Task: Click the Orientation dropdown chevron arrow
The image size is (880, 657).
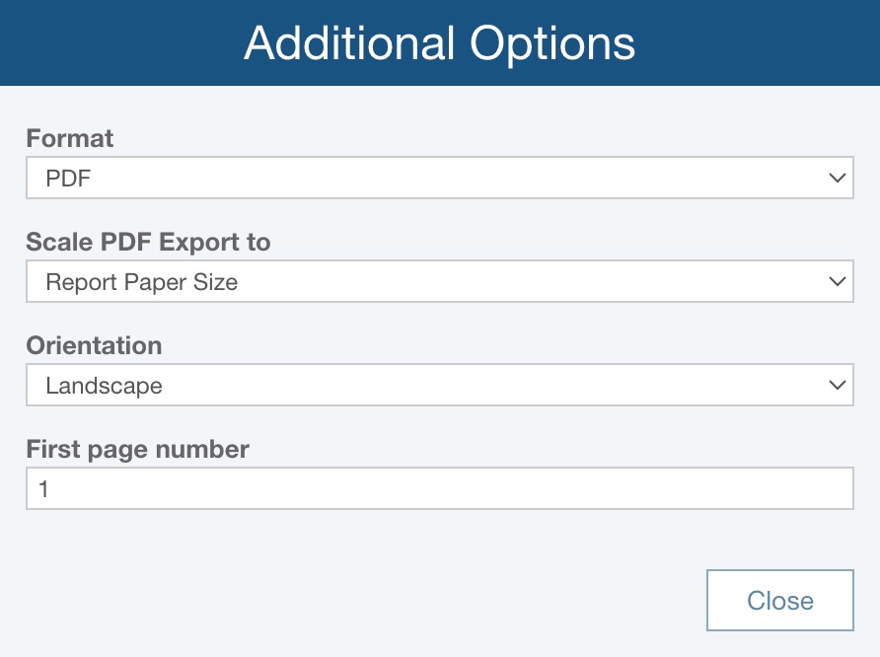Action: (838, 385)
